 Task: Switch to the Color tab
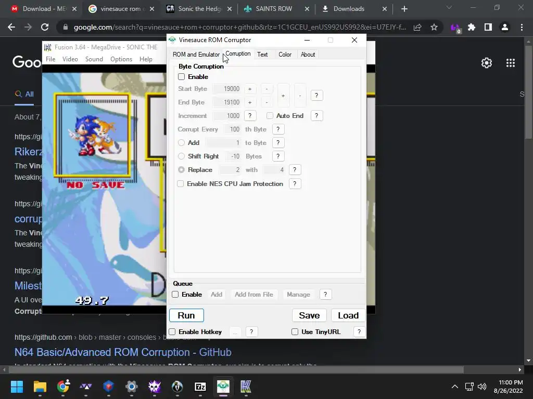tap(285, 54)
